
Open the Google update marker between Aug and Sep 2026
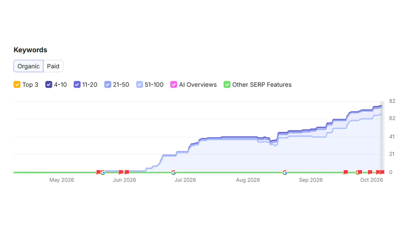tap(285, 173)
